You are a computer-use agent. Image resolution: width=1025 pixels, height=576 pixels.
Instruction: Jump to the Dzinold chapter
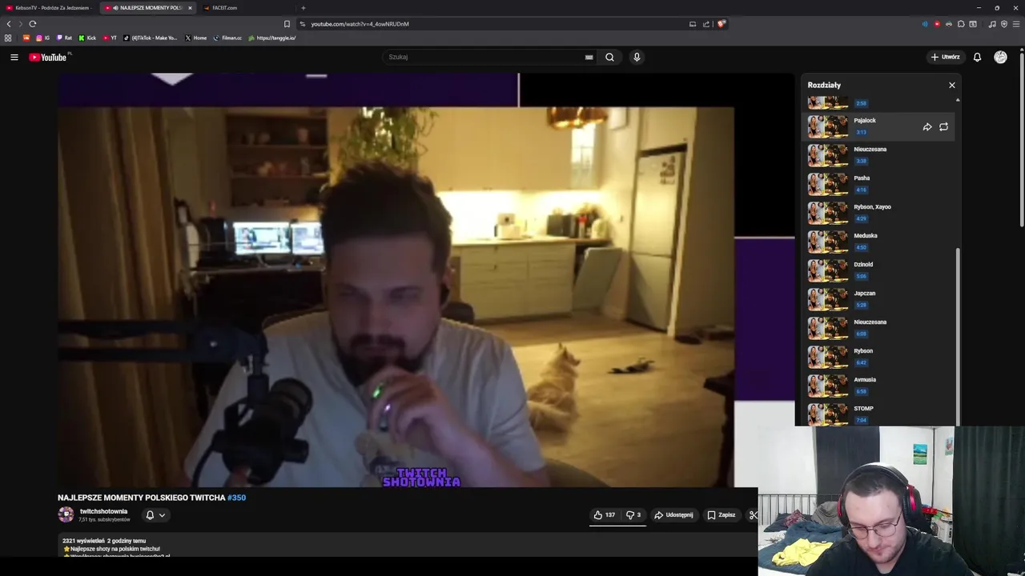[879, 270]
